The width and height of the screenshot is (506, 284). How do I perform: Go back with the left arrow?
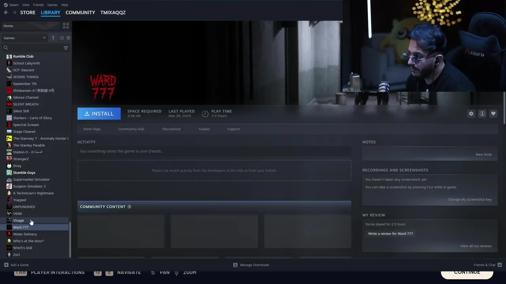pos(6,13)
